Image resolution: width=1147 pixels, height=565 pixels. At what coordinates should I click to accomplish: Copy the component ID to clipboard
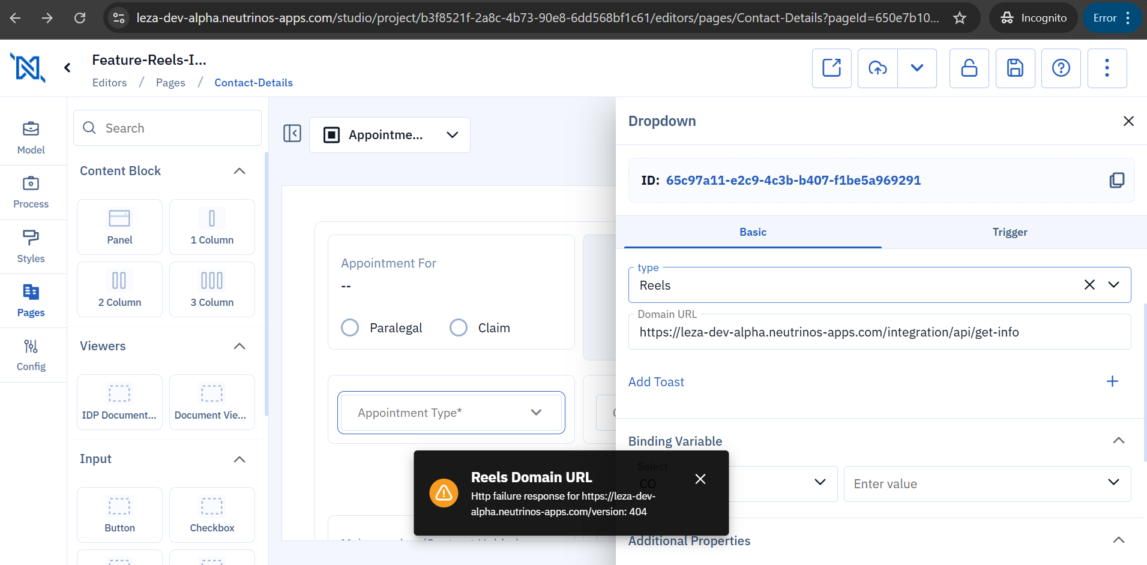pos(1116,181)
